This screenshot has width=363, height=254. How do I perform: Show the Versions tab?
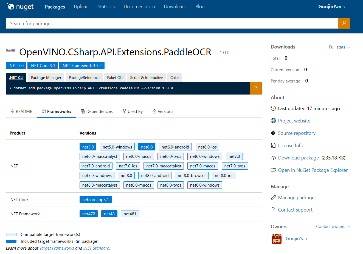(x=163, y=112)
